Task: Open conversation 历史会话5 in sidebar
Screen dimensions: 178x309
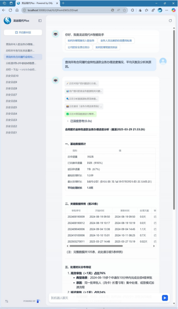Action: (x=11, y=107)
